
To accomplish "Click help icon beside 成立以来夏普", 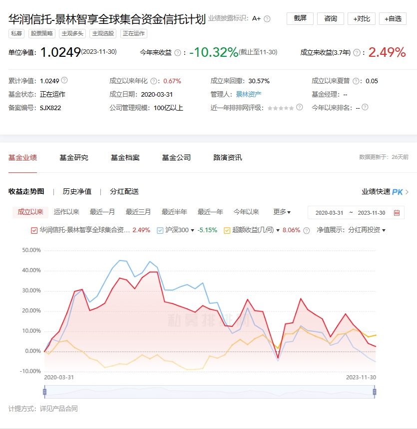I will [356, 81].
